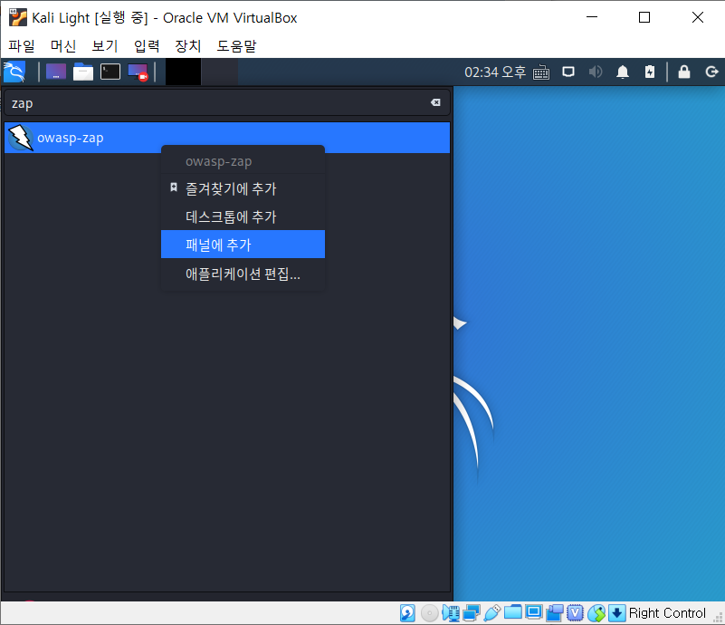The image size is (725, 625).
Task: Click the mouse integration status icon
Action: [x=596, y=613]
